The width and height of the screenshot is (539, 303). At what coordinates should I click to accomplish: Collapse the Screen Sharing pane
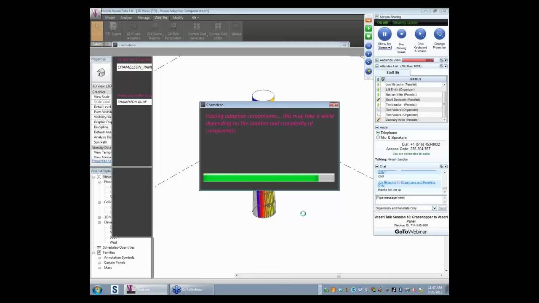[377, 17]
